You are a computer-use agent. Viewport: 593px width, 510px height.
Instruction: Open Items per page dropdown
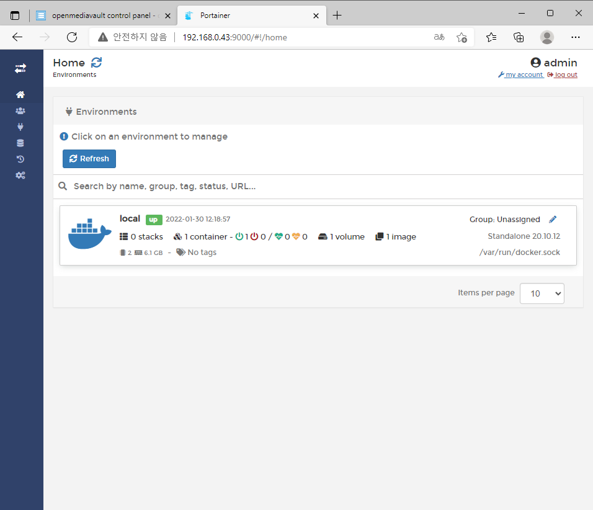click(542, 293)
